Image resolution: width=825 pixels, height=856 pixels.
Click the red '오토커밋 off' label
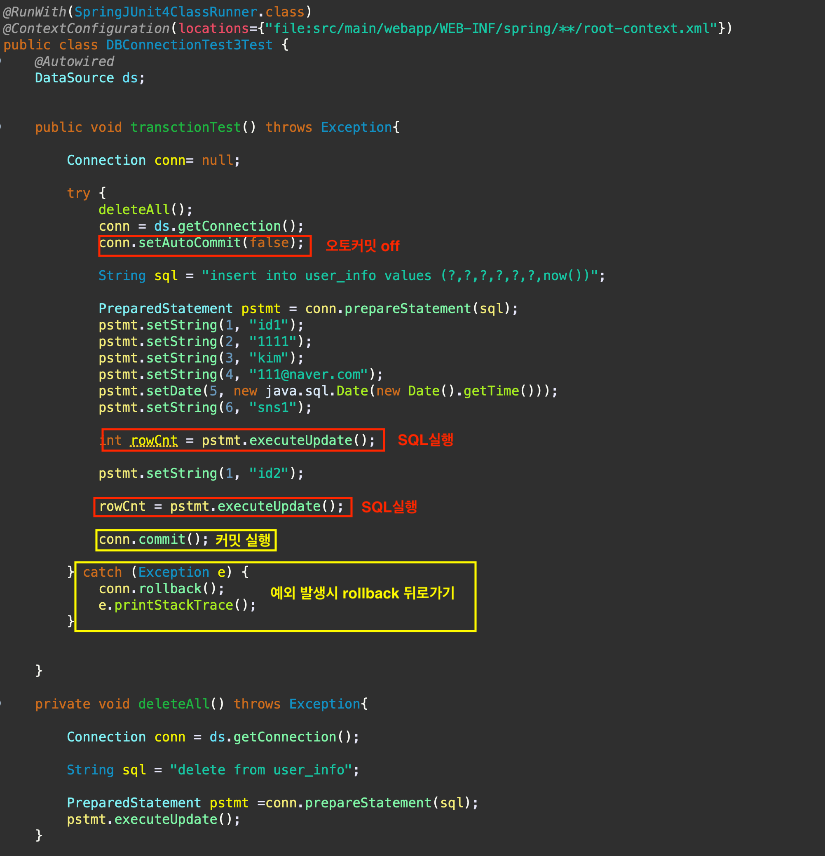click(362, 246)
